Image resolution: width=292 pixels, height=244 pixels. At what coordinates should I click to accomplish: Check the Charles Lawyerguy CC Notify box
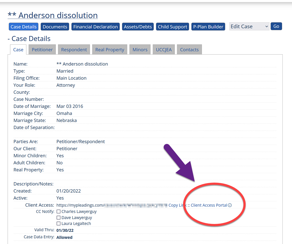[x=58, y=211]
